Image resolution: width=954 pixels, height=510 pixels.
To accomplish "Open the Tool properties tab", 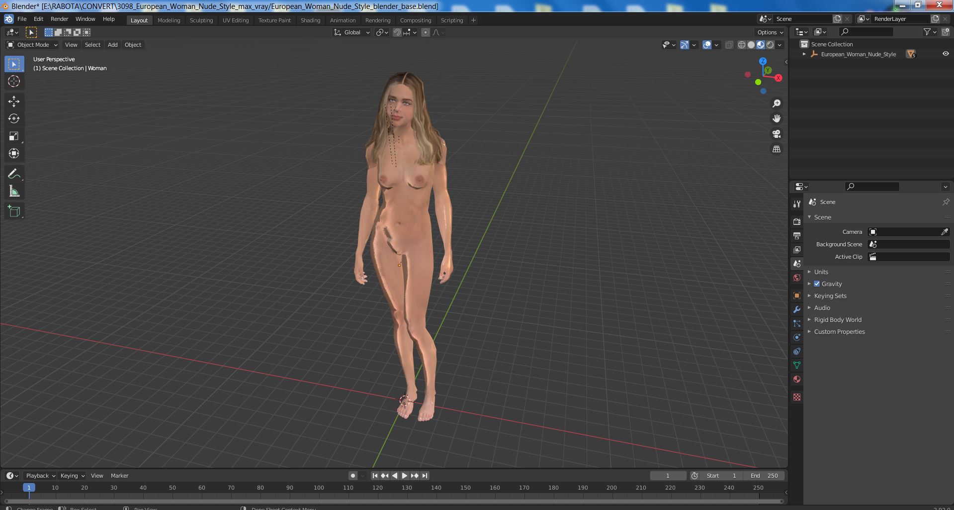I will point(797,204).
